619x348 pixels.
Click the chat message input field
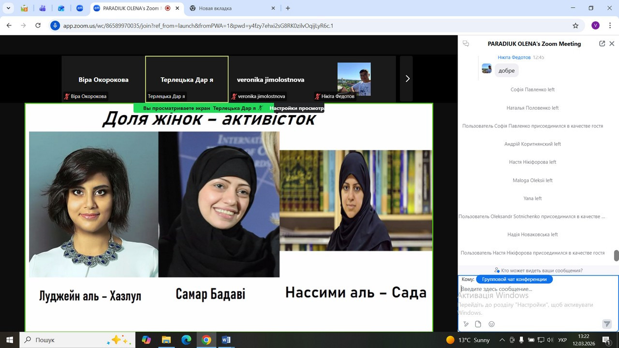(532, 289)
